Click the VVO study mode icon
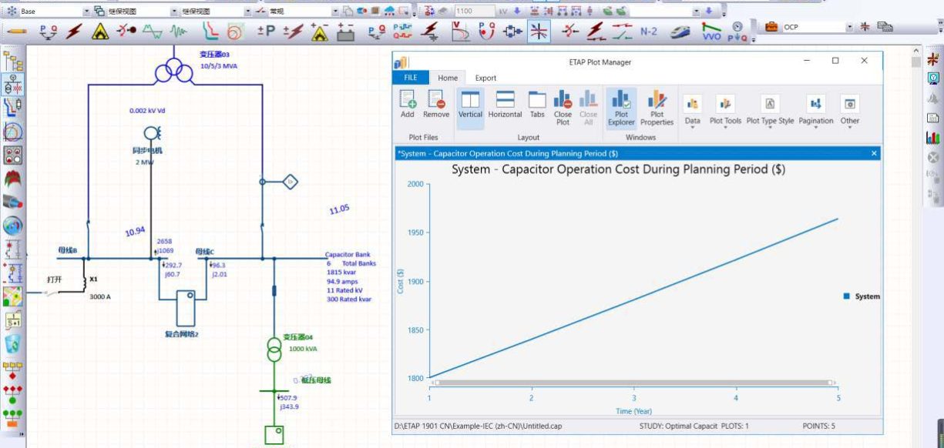 click(x=711, y=32)
